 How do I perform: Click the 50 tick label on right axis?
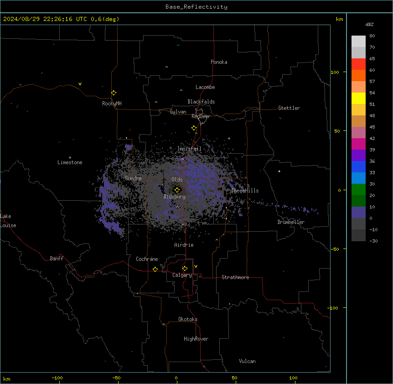tap(337, 131)
